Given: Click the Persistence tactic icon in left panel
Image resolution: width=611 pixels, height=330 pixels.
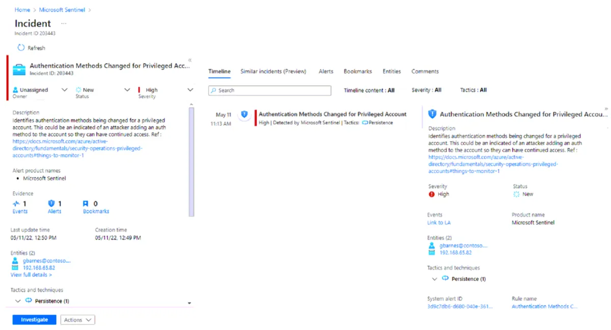Looking at the screenshot, I should 29,300.
